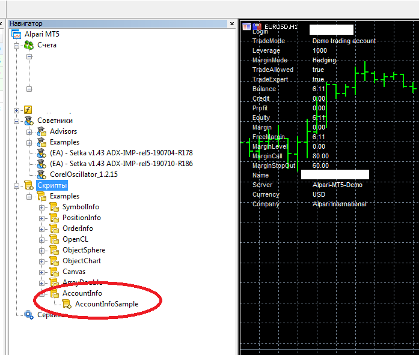Expand the SymbolInfo folder
Viewport: 419px width, 355px height.
pos(41,207)
